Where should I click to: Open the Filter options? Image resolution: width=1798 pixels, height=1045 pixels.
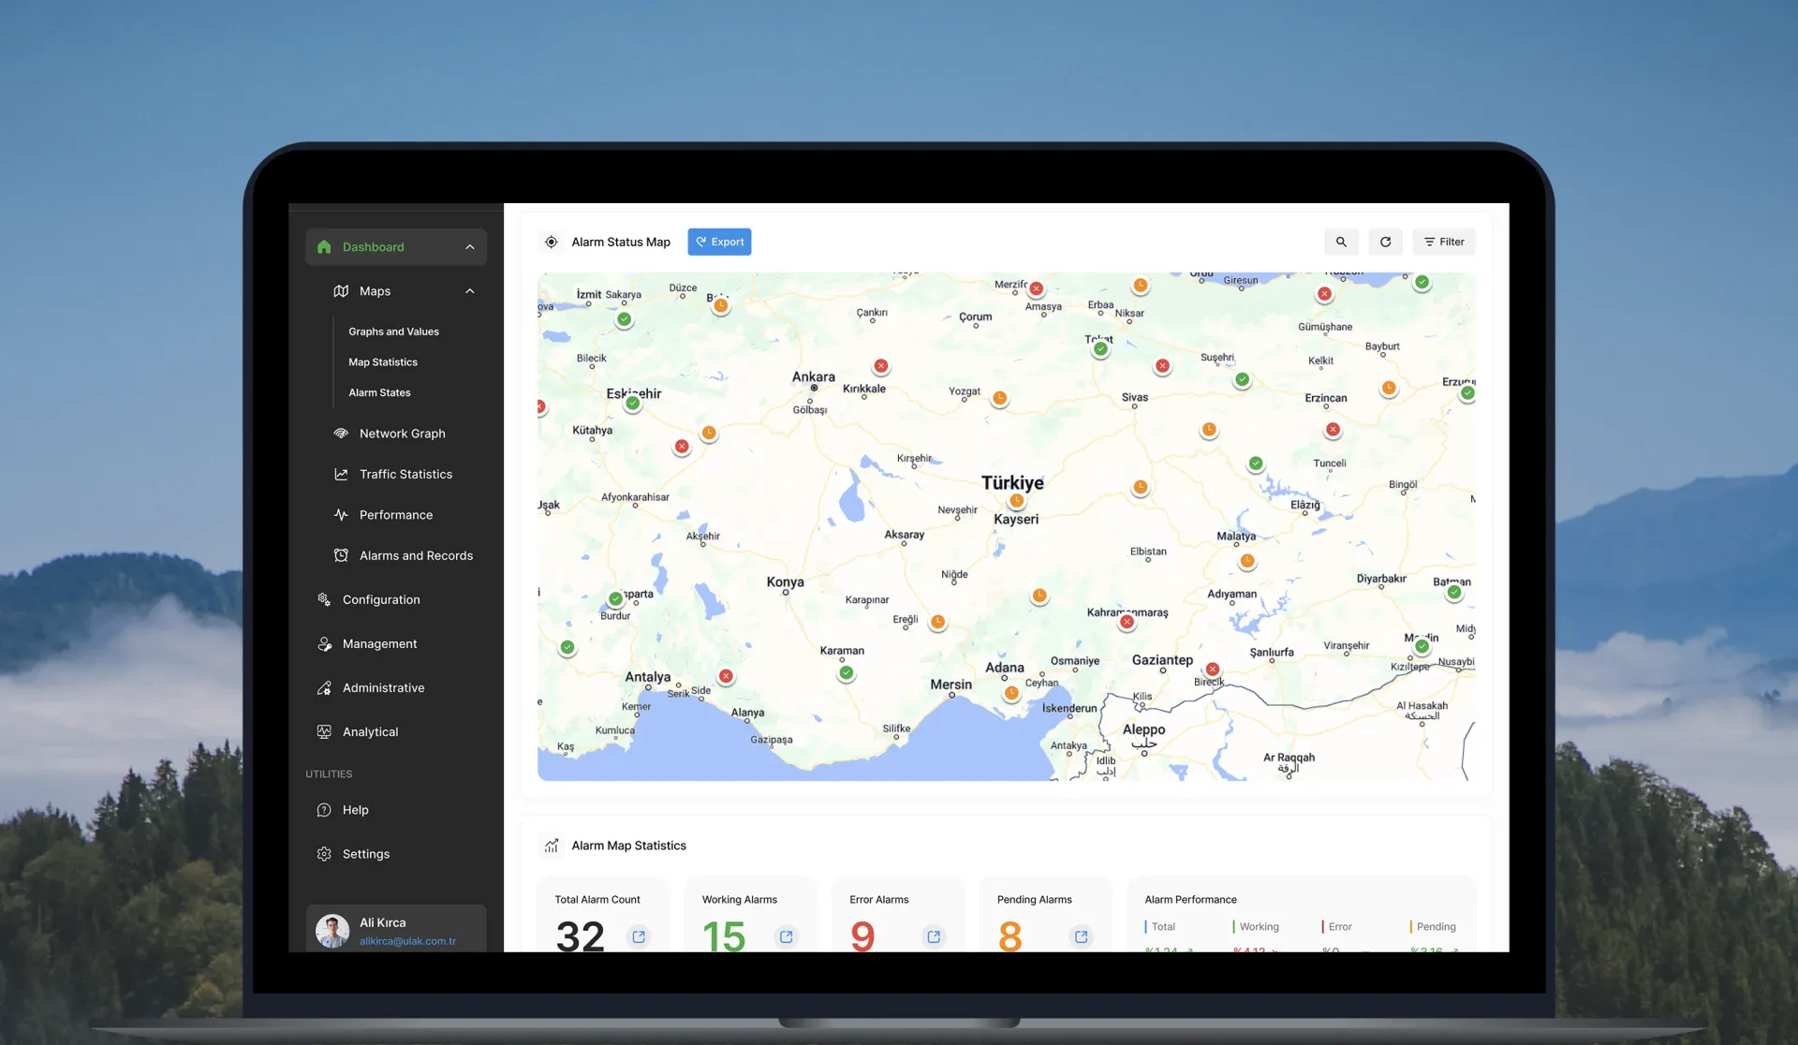pyautogui.click(x=1444, y=242)
